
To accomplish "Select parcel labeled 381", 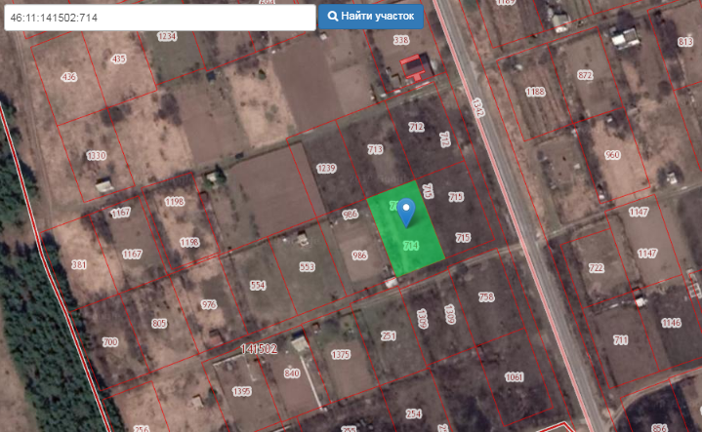I will pyautogui.click(x=79, y=264).
